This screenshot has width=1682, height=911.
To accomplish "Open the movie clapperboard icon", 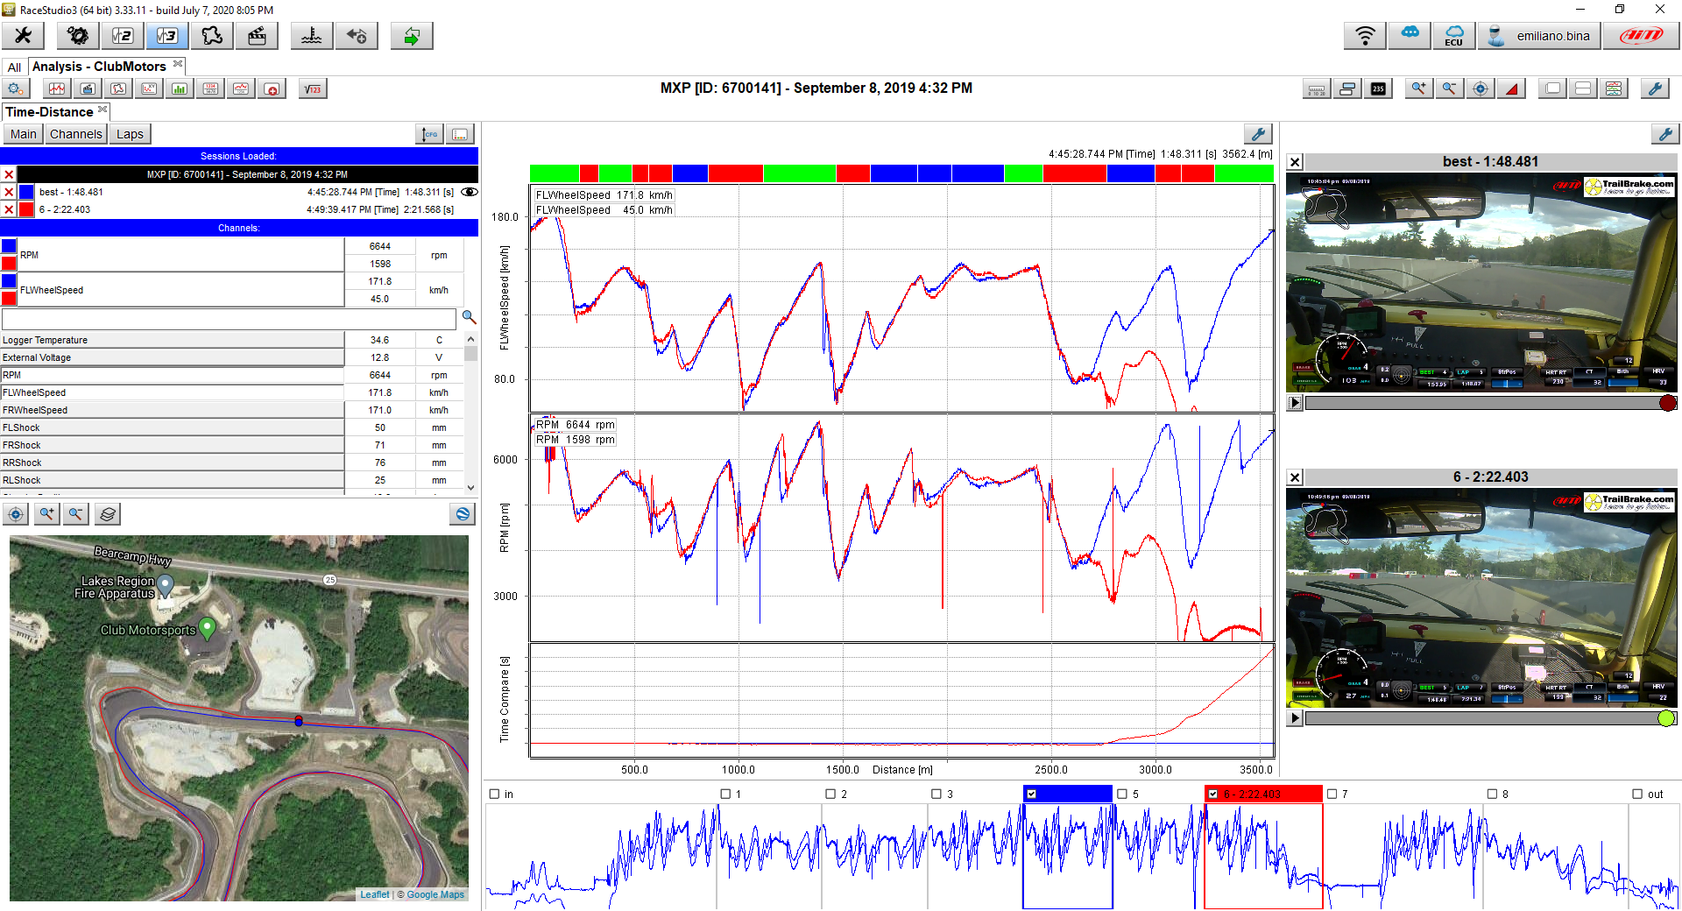I will coord(257,36).
